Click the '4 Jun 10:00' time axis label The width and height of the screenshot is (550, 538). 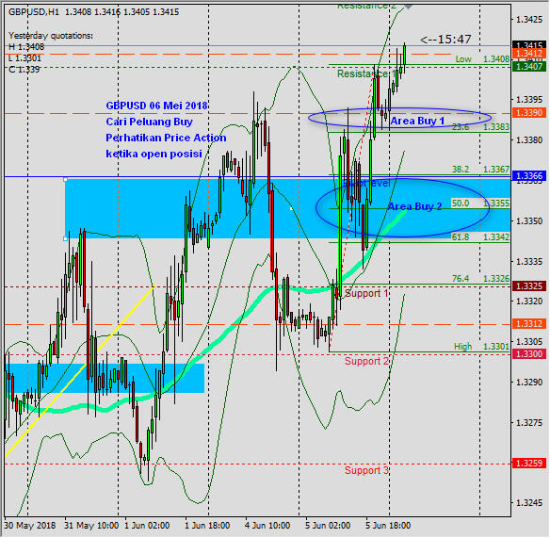tap(267, 526)
